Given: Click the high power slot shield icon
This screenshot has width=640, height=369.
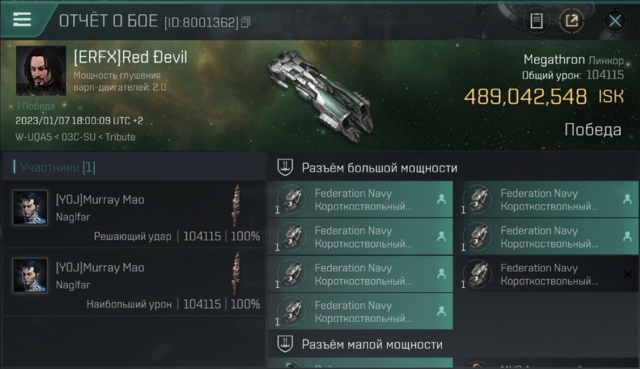Looking at the screenshot, I should (x=285, y=167).
